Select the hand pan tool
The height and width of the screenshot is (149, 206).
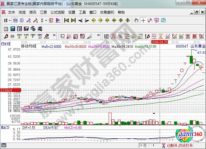(136, 20)
